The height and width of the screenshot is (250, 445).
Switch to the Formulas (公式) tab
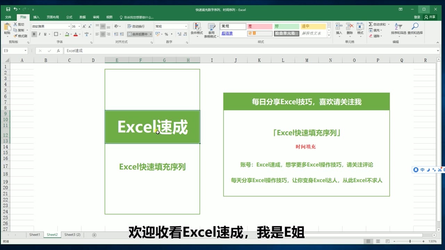(x=69, y=17)
